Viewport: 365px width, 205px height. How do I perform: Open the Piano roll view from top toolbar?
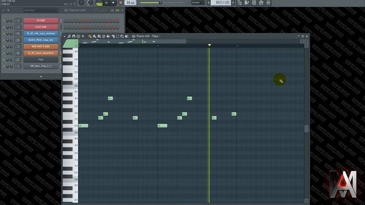247,2
